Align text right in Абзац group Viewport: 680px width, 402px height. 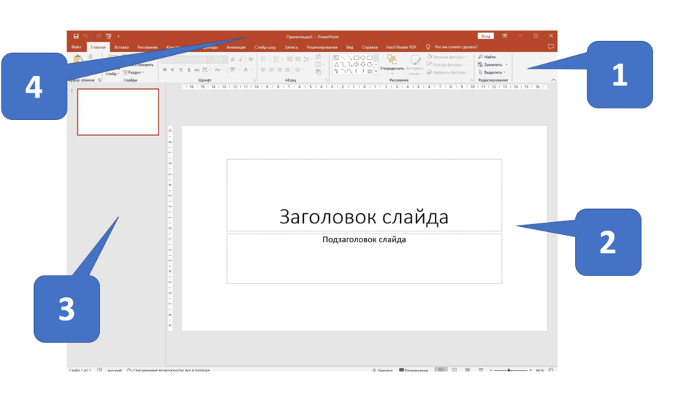pos(280,70)
